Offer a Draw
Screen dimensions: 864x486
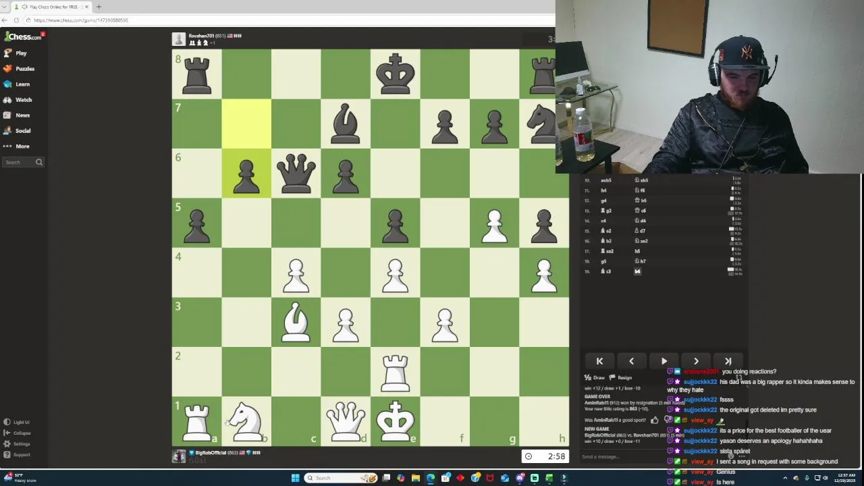coord(595,378)
